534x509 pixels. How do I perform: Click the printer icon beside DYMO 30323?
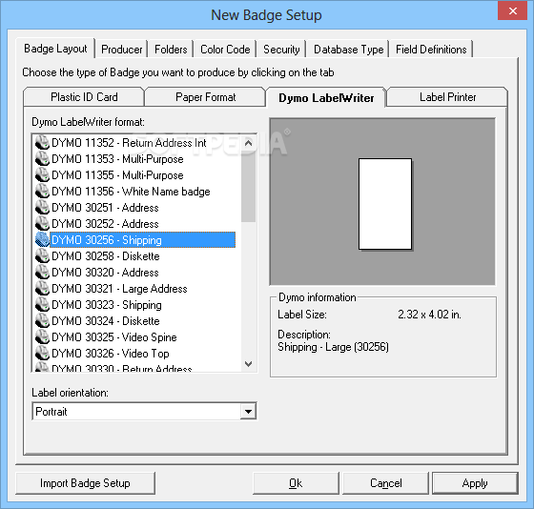point(42,304)
